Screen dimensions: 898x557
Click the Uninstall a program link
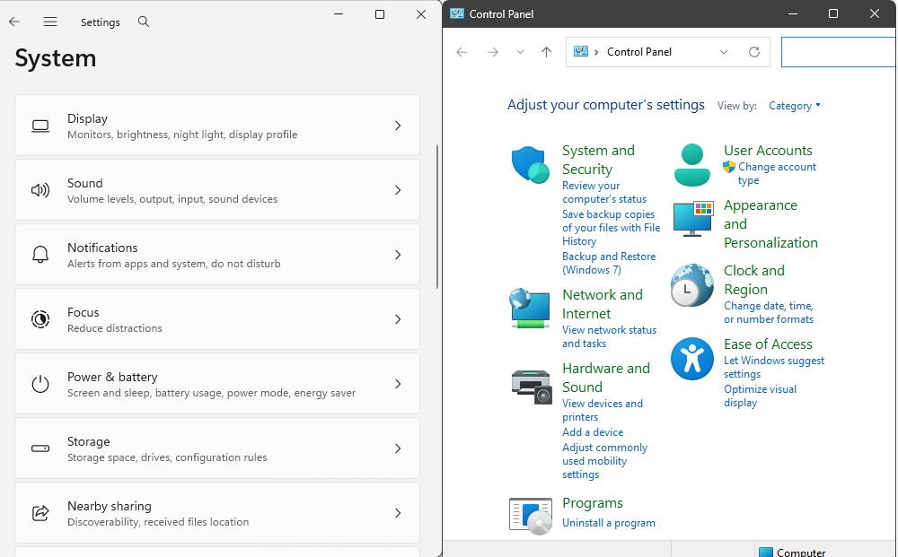[608, 523]
